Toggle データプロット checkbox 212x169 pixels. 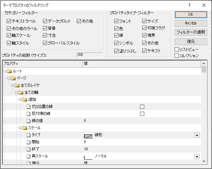[x=45, y=21]
